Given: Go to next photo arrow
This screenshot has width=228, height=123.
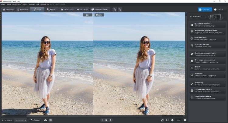Looking at the screenshot, I should 111,120.
